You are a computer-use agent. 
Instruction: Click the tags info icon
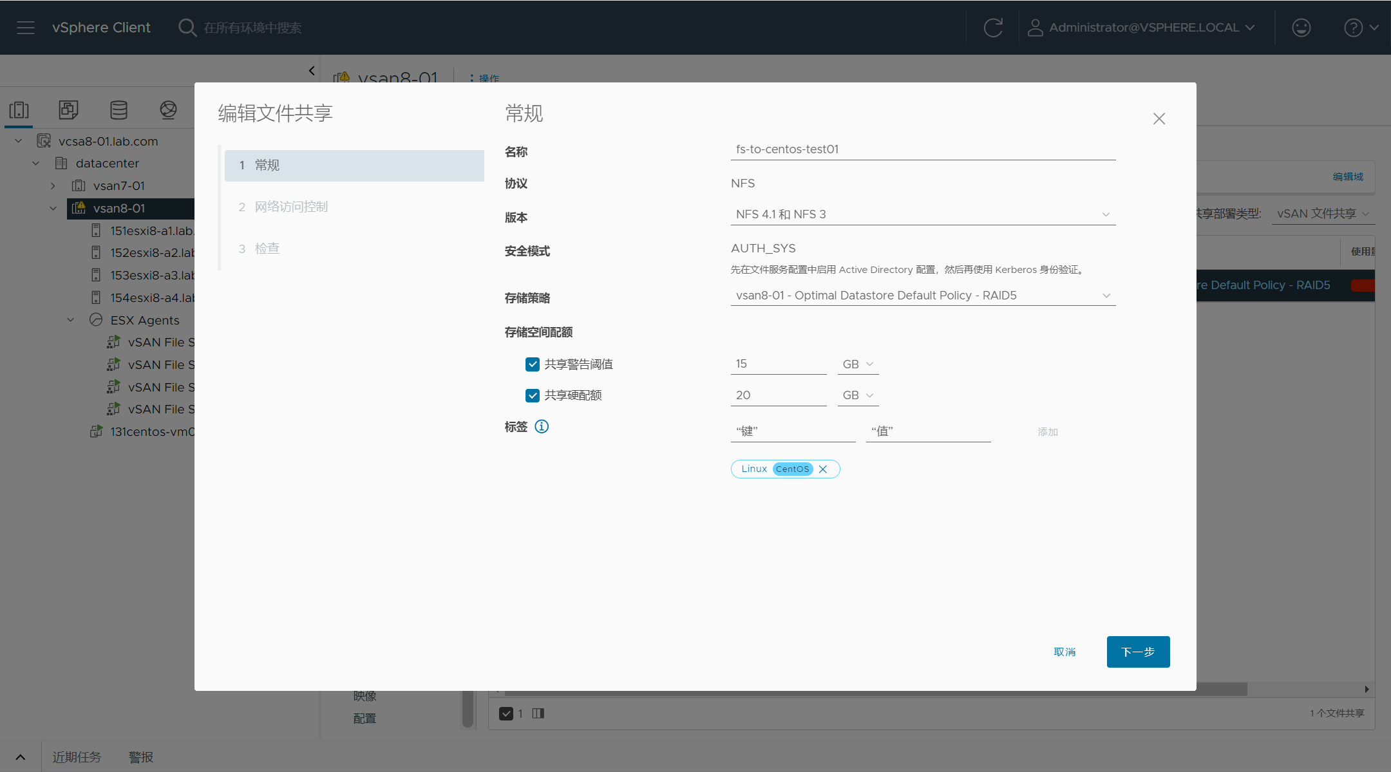tap(542, 426)
